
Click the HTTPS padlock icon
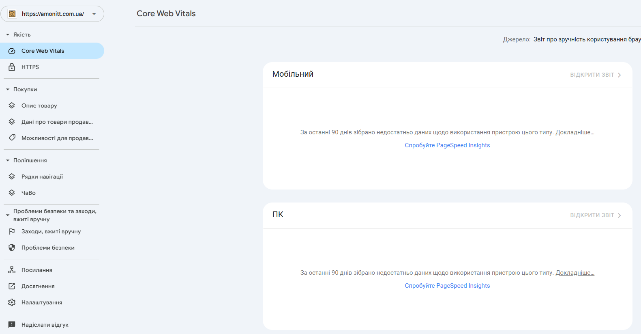click(x=12, y=67)
